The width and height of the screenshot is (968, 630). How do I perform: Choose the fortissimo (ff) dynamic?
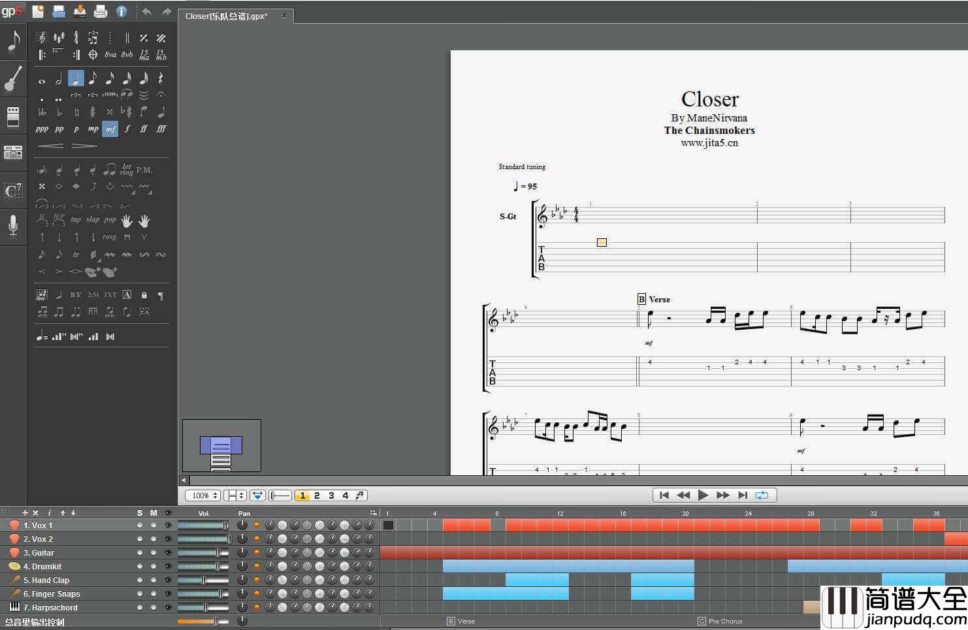click(x=144, y=129)
